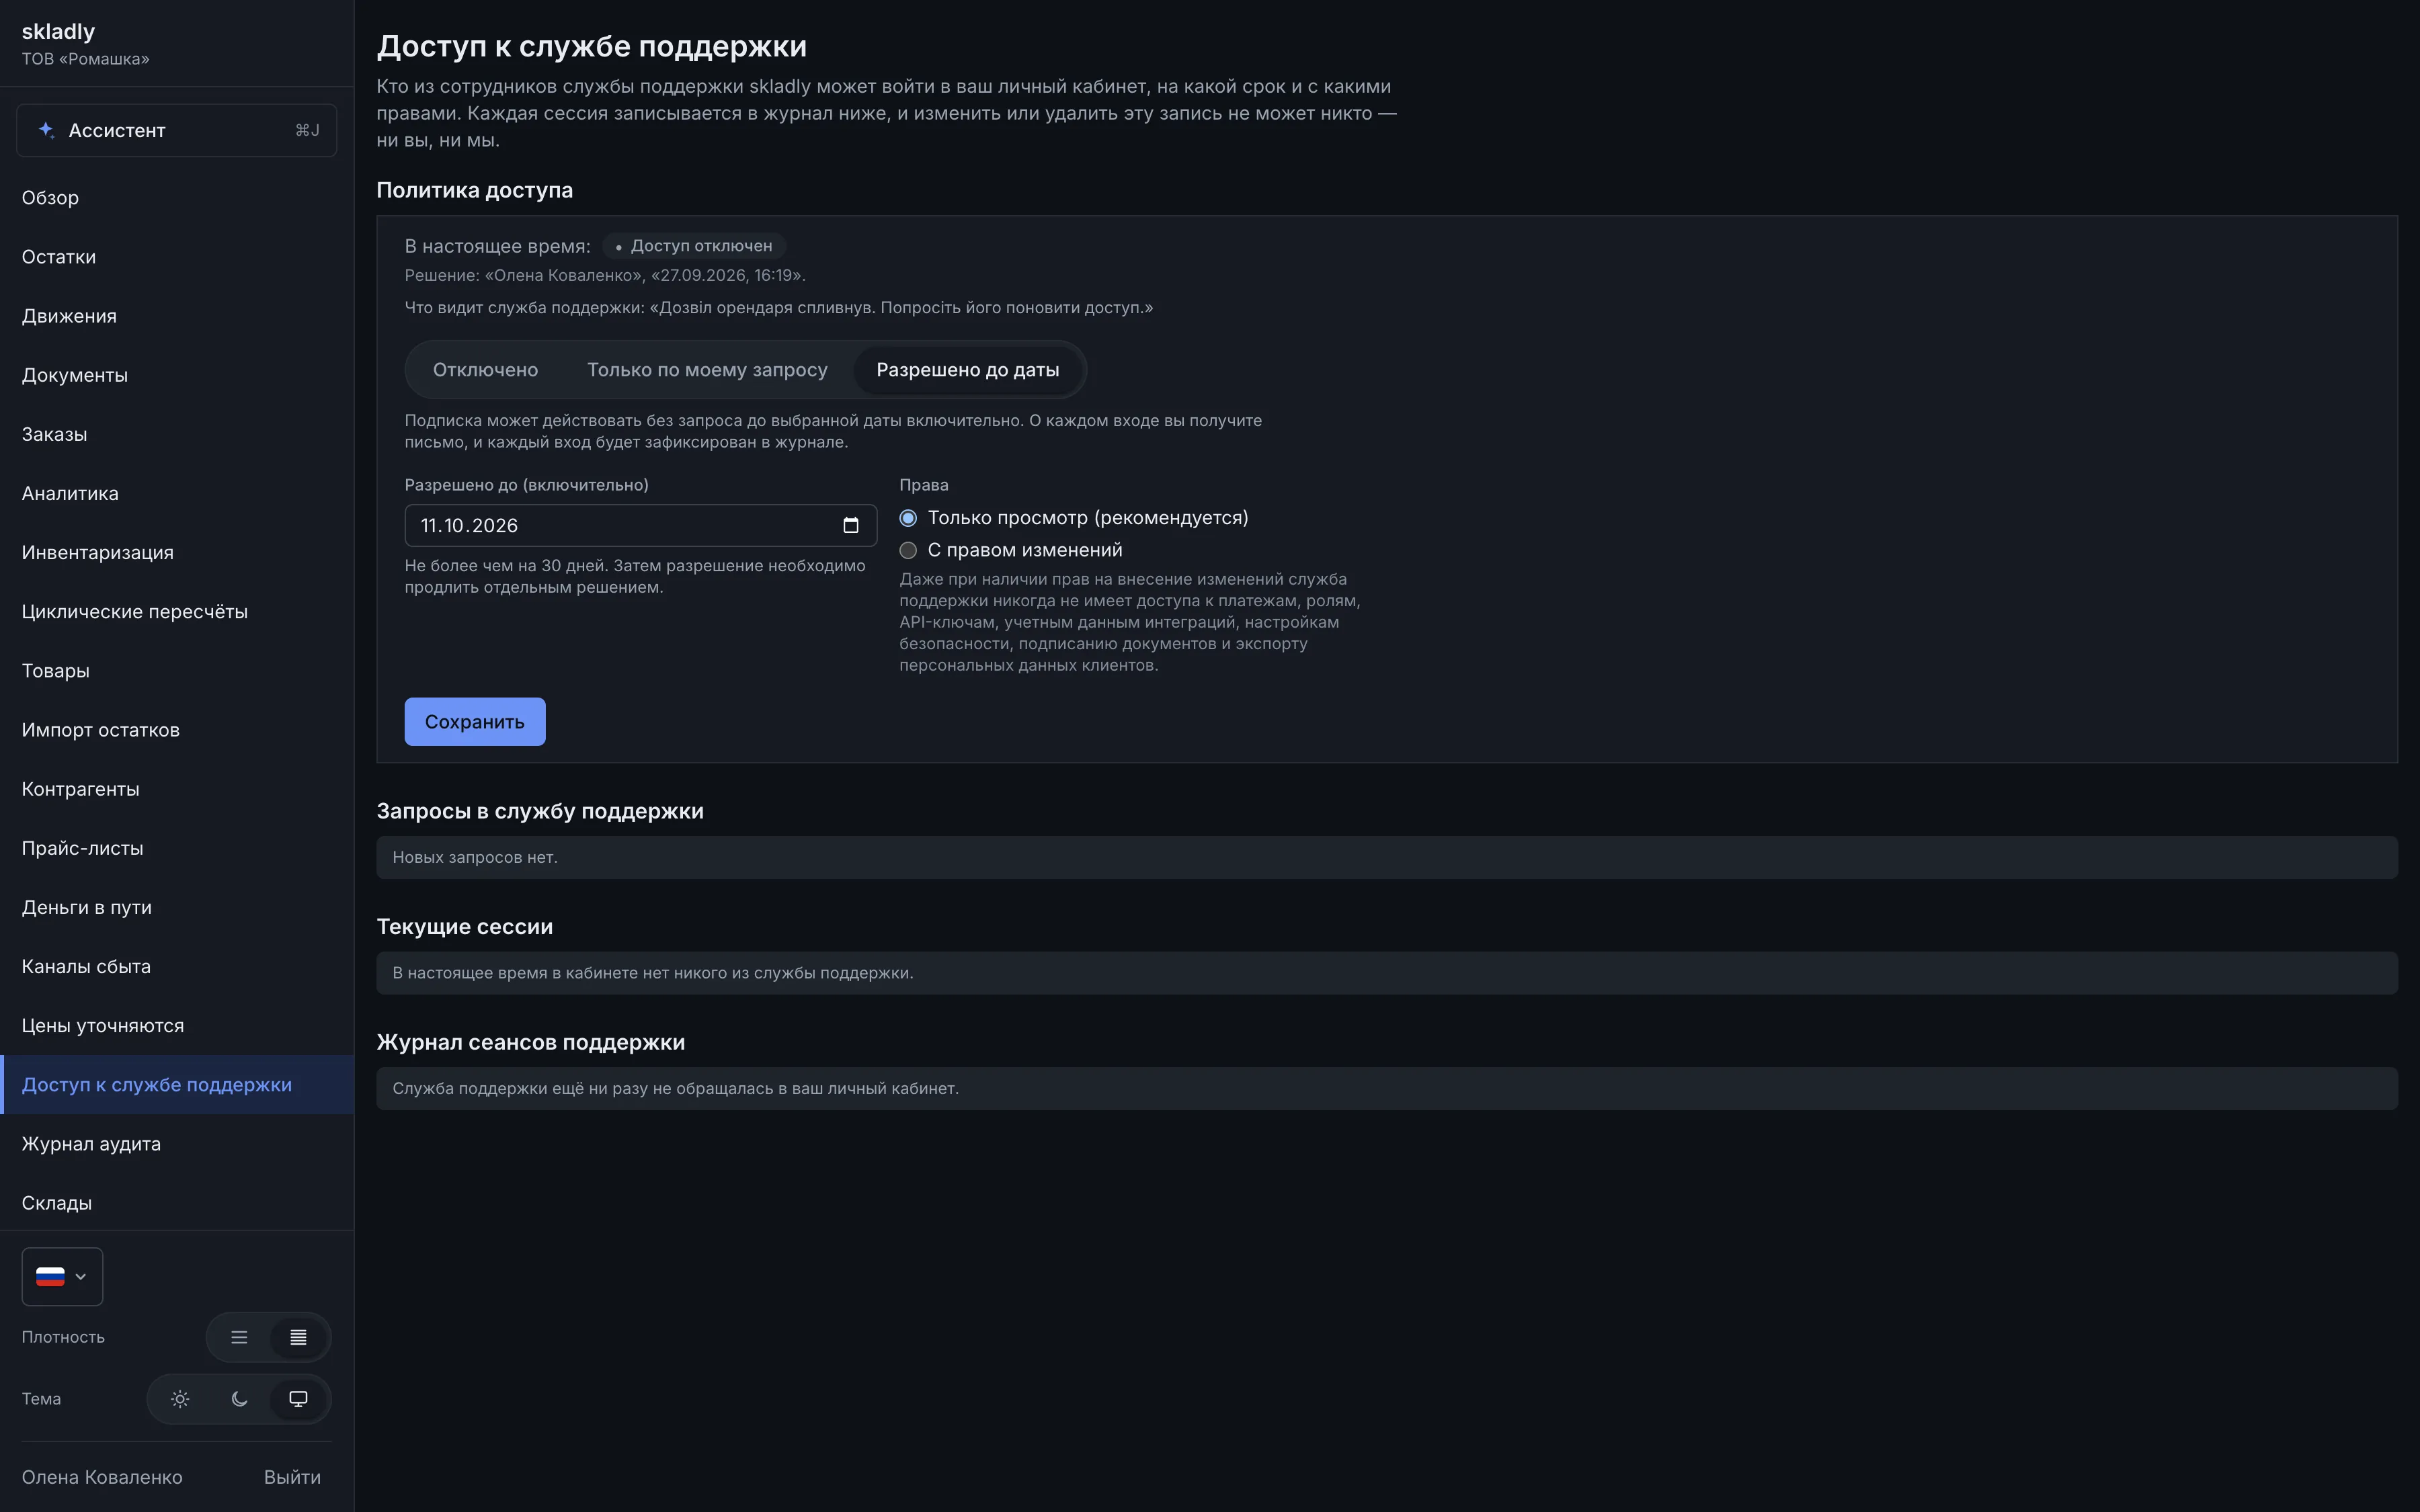Click the Сохранить button
The image size is (2420, 1512).
pyautogui.click(x=475, y=721)
